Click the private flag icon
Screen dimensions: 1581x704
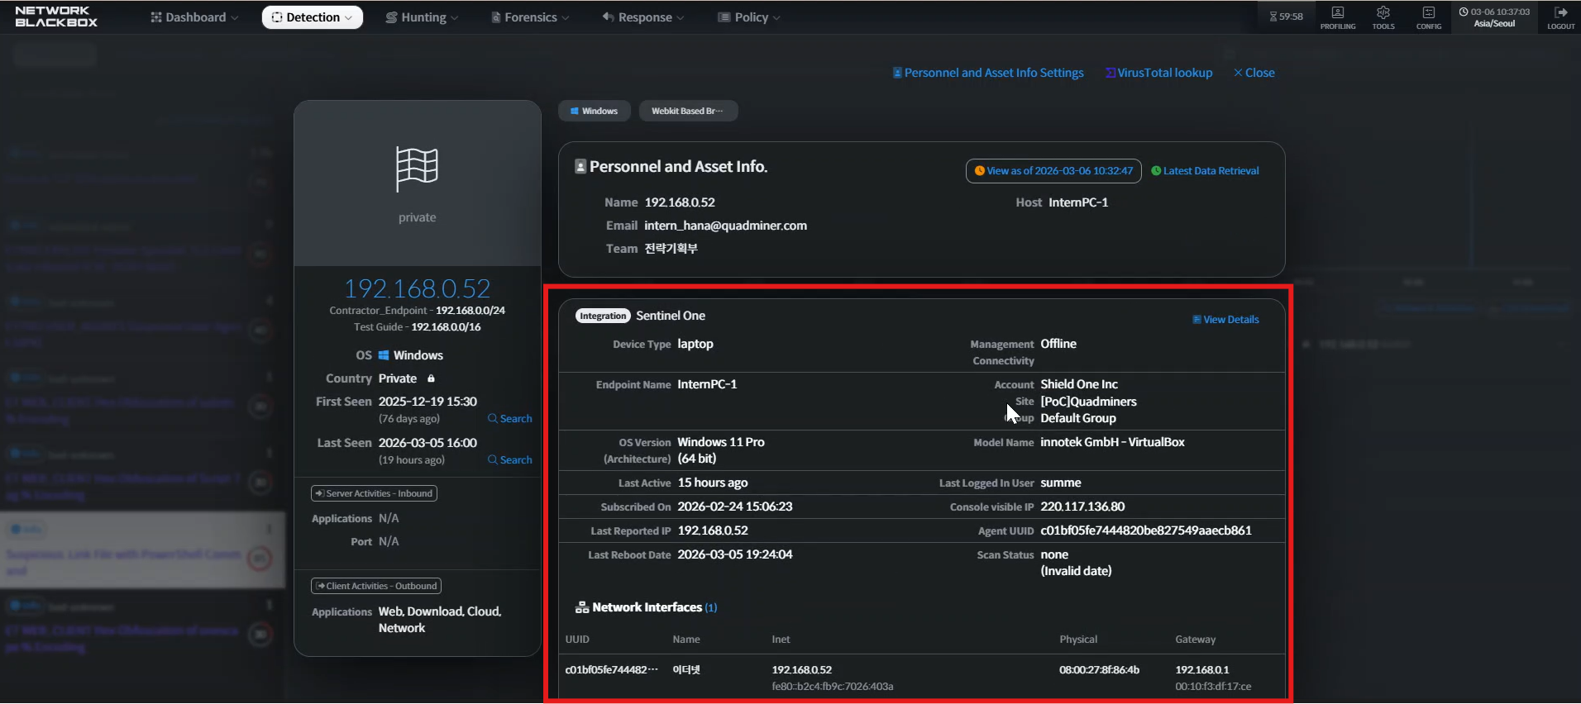pos(417,169)
